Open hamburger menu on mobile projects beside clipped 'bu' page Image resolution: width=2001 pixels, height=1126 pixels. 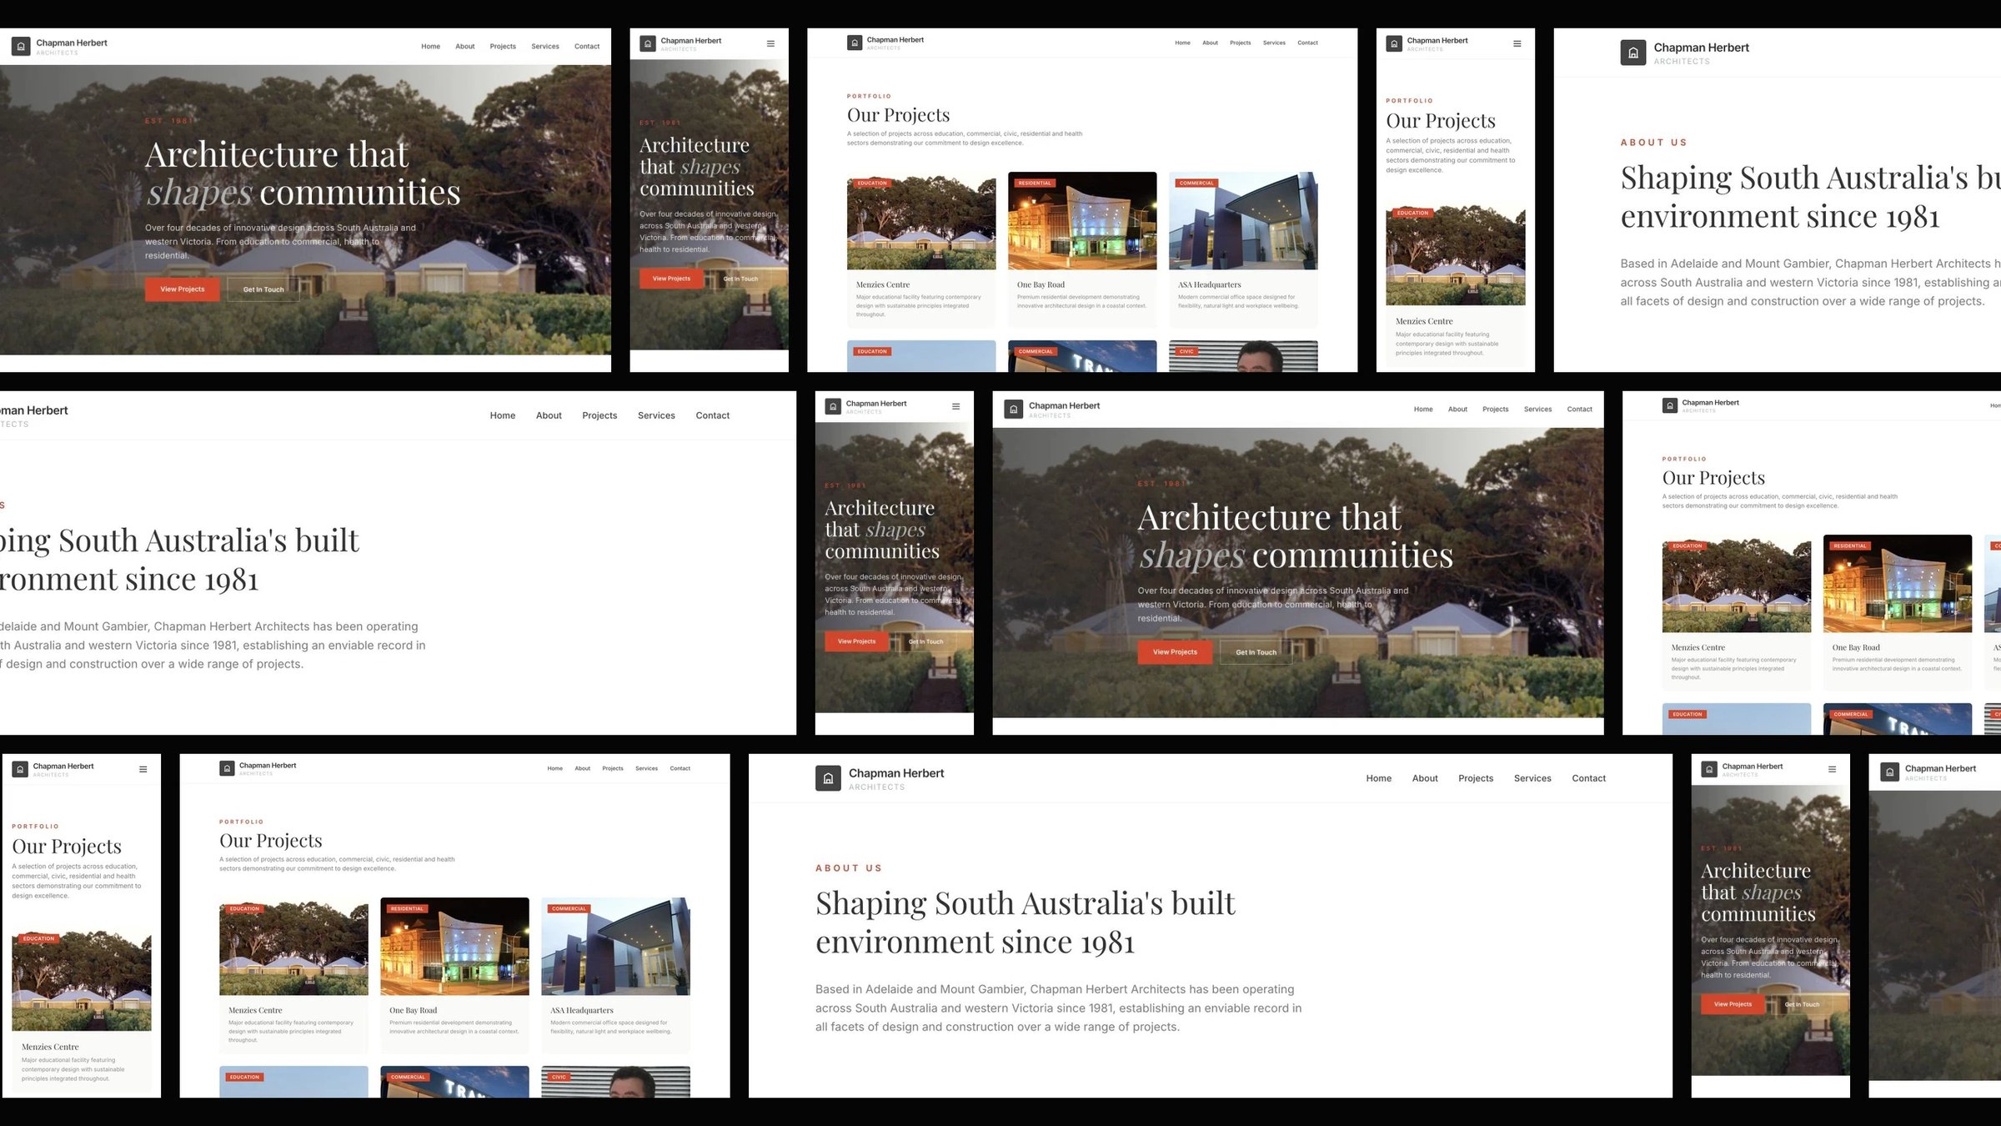[x=1517, y=43]
